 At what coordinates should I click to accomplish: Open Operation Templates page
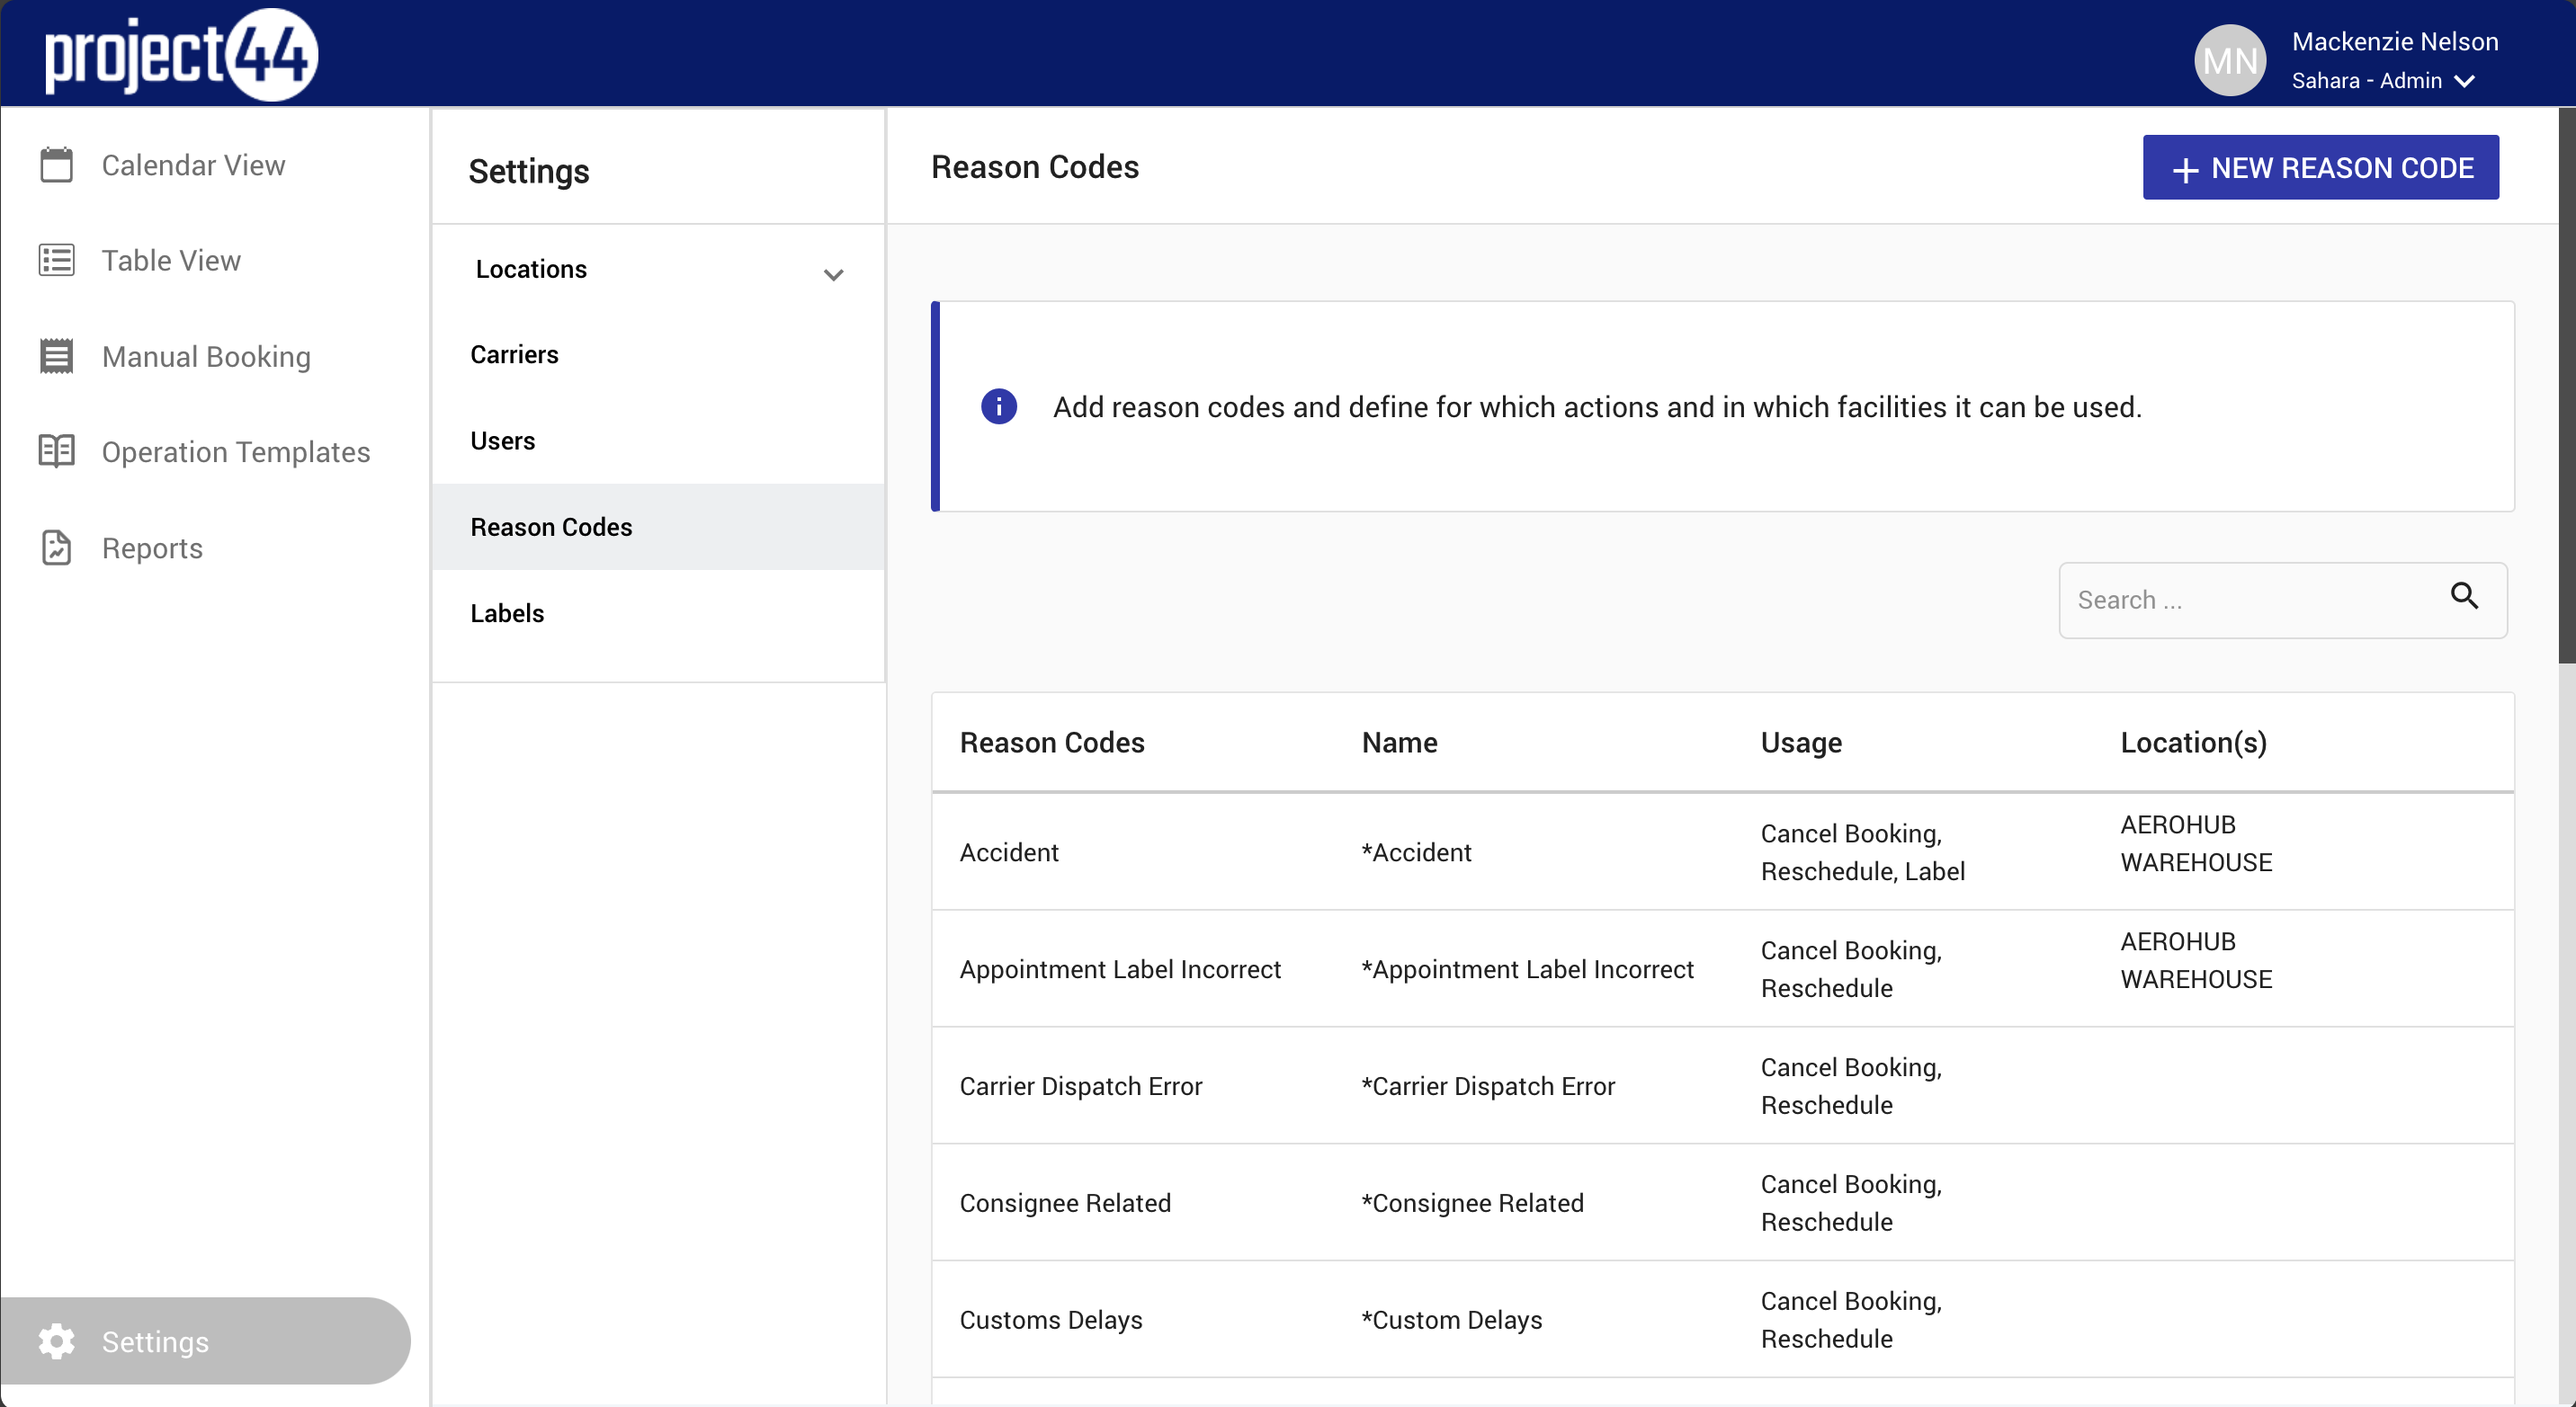pos(236,451)
